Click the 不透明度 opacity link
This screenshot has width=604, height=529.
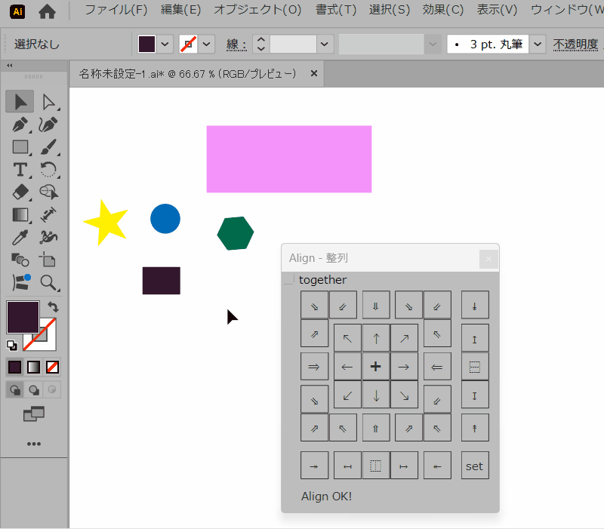pos(575,45)
